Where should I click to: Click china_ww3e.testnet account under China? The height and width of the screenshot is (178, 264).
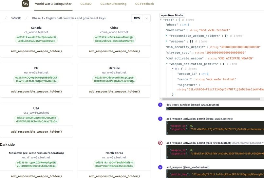pyautogui.click(x=114, y=32)
